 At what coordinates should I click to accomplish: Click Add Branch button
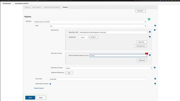point(142,60)
